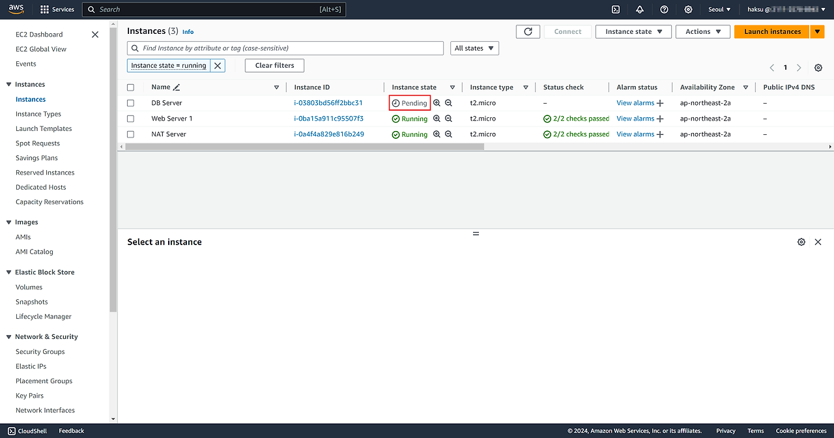Screen dimensions: 834x438
Task: Click the refresh instances button
Action: pyautogui.click(x=528, y=31)
